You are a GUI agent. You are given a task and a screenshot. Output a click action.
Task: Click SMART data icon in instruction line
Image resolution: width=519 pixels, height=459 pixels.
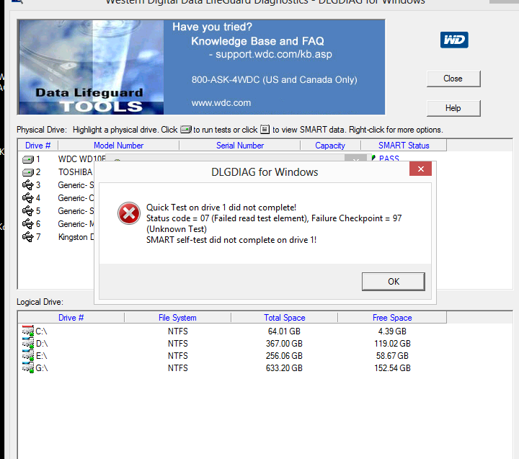coord(265,129)
